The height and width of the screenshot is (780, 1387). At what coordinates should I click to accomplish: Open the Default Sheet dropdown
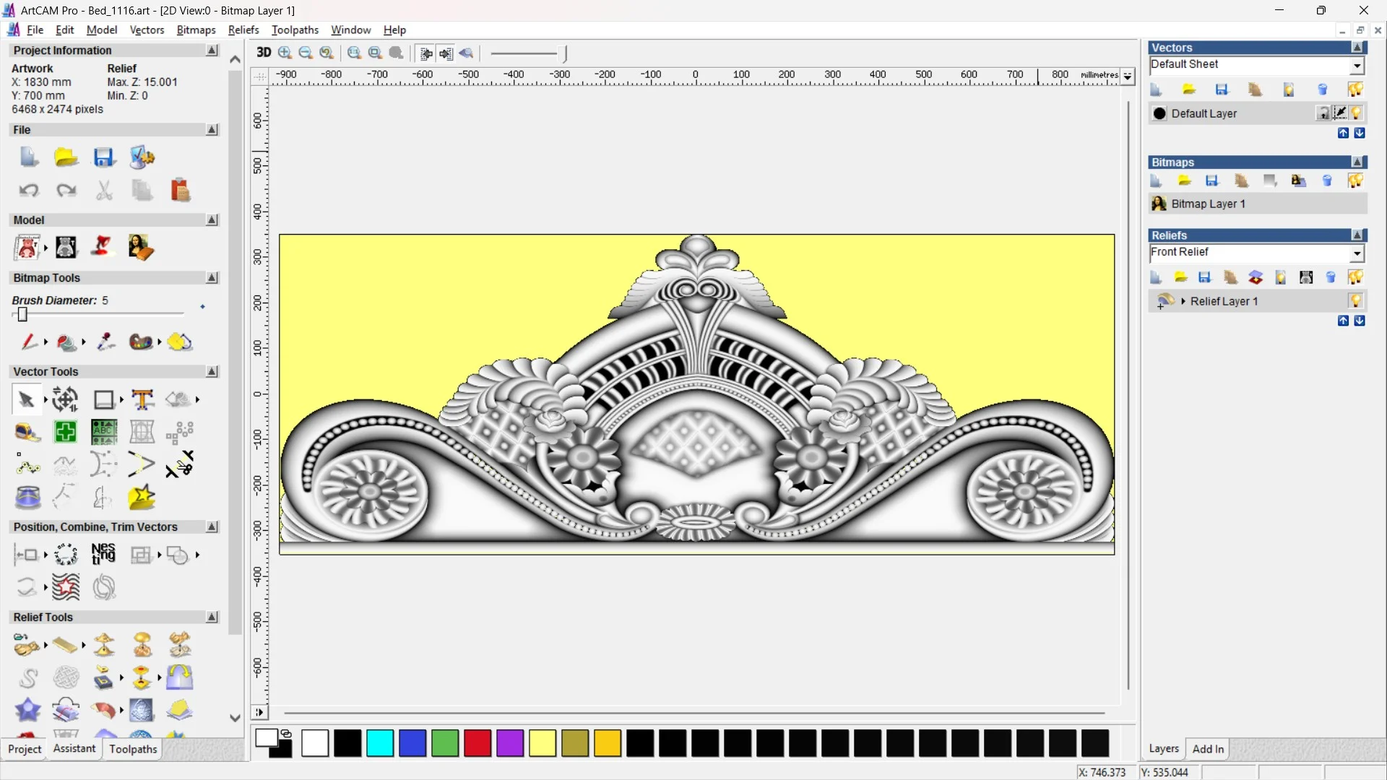coord(1357,65)
